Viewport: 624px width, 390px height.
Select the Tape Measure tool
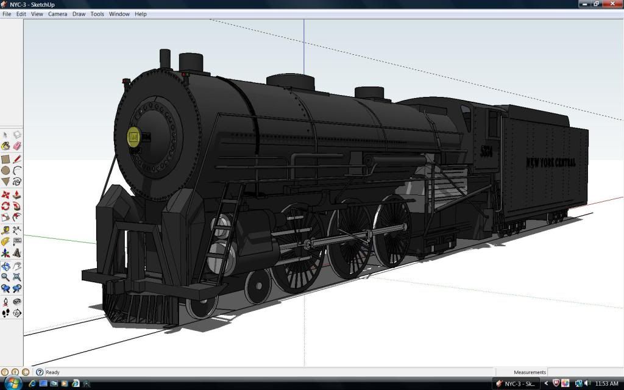[x=5, y=230]
